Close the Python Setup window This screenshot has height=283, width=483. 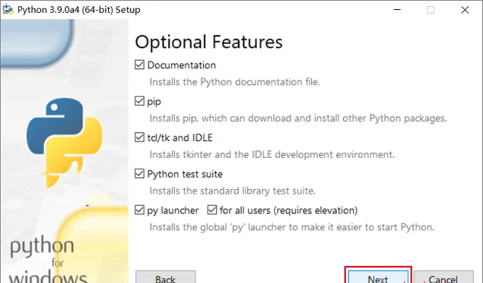tap(465, 9)
